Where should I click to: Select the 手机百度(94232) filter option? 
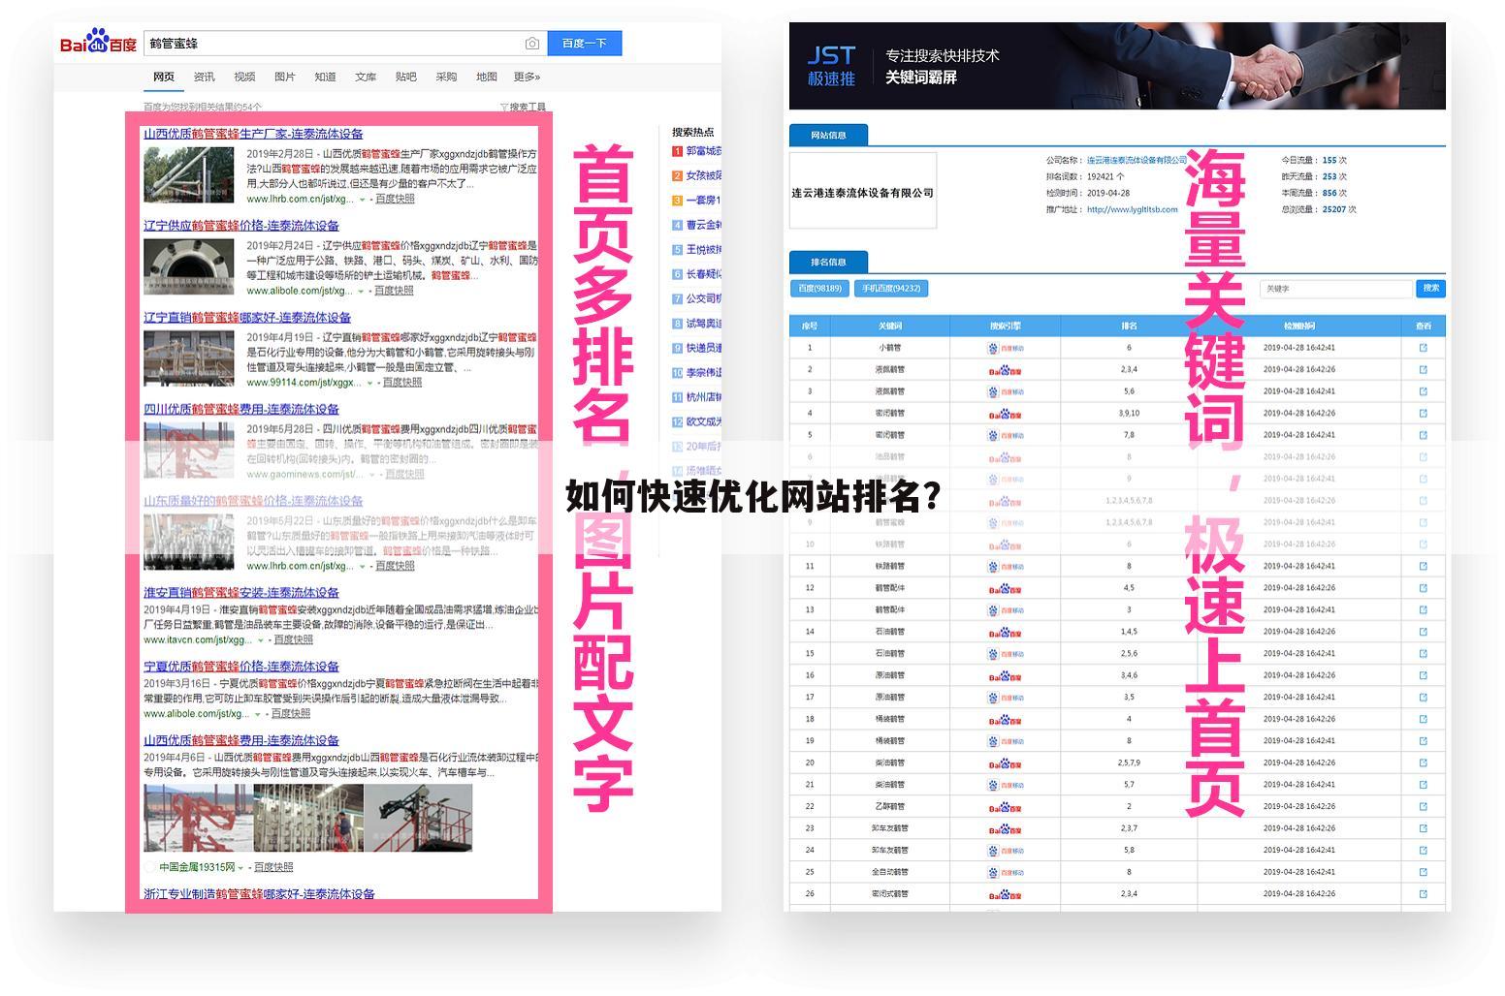click(891, 289)
